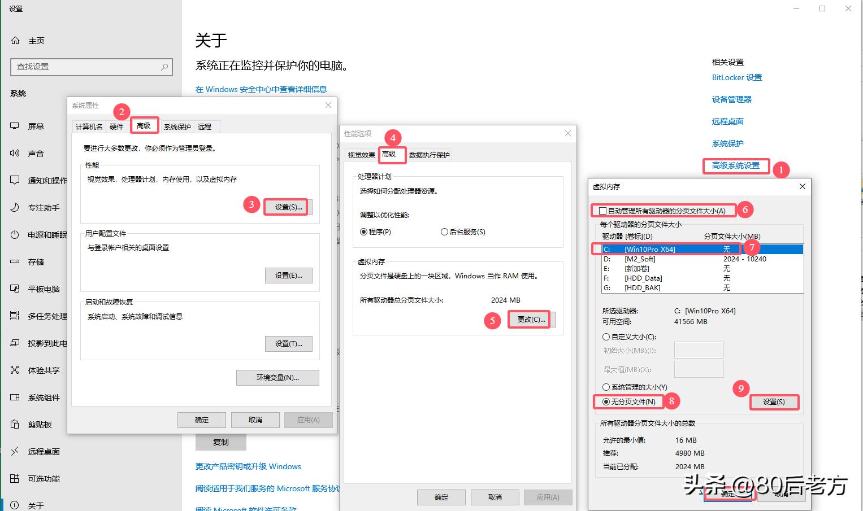Open the BitLocker 设置 link

pos(736,77)
